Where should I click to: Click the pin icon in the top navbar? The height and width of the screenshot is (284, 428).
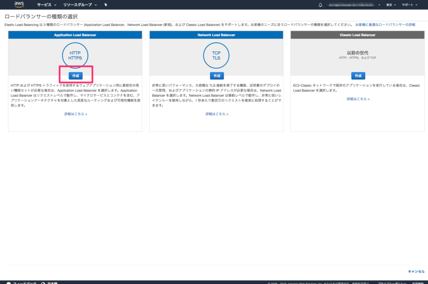pos(105,4)
